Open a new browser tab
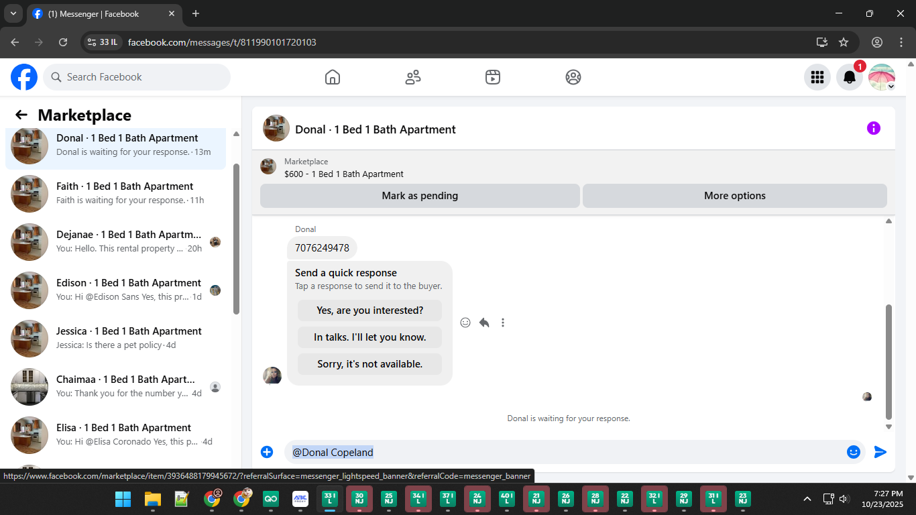Viewport: 916px width, 515px height. 196,13
